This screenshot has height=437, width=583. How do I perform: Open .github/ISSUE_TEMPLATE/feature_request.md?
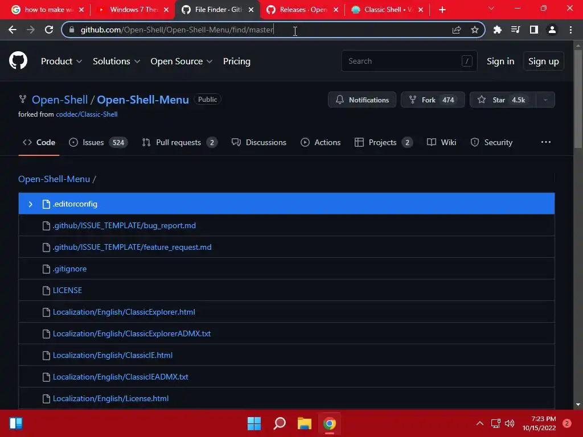click(x=132, y=247)
